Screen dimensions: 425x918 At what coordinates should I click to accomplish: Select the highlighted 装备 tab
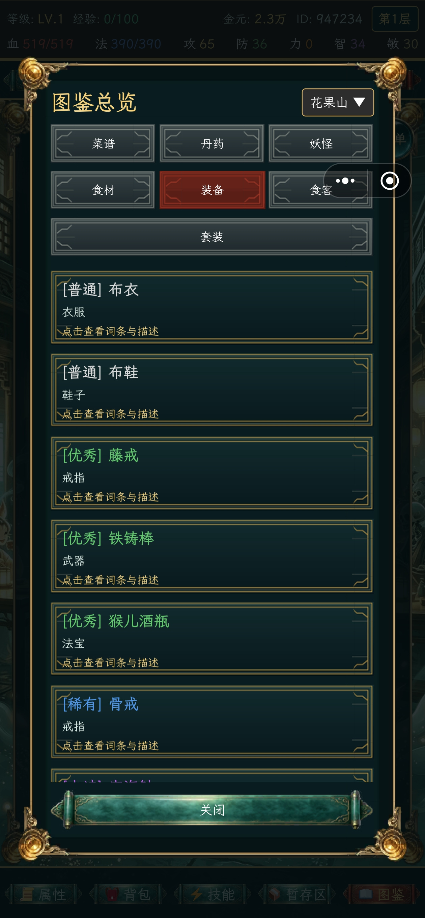(x=212, y=190)
